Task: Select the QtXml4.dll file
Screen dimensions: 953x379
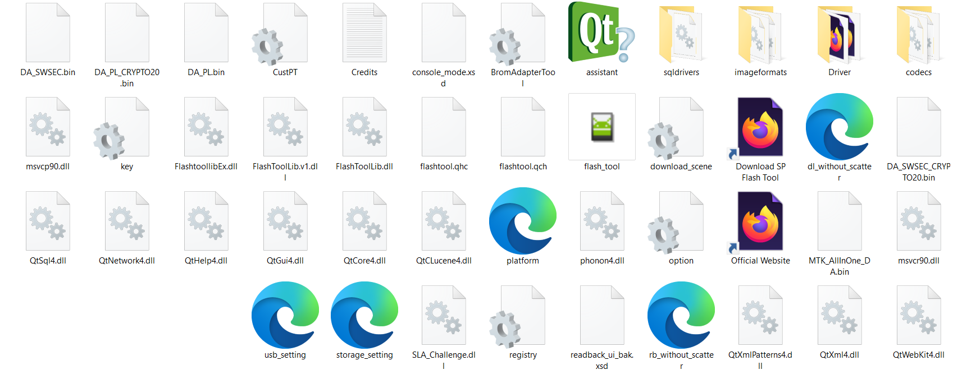Action: pos(840,315)
